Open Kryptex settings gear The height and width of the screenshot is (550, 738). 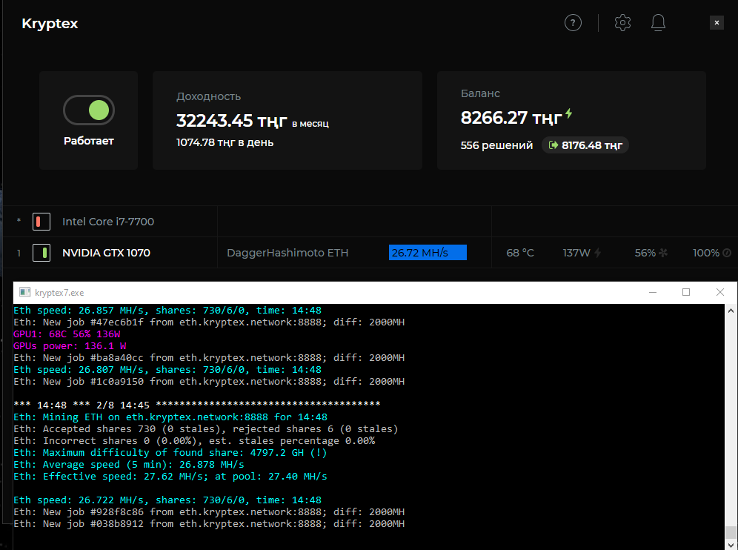coord(622,23)
